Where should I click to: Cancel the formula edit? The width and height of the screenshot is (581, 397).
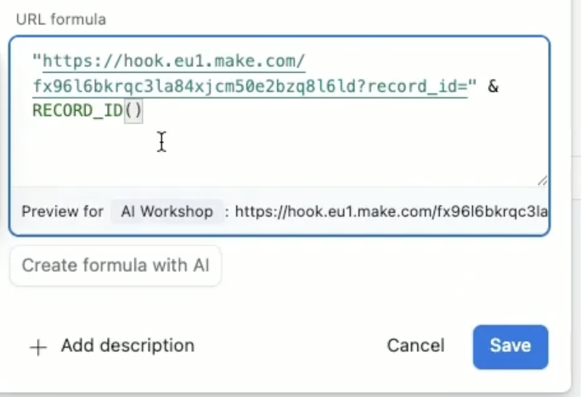tap(415, 346)
